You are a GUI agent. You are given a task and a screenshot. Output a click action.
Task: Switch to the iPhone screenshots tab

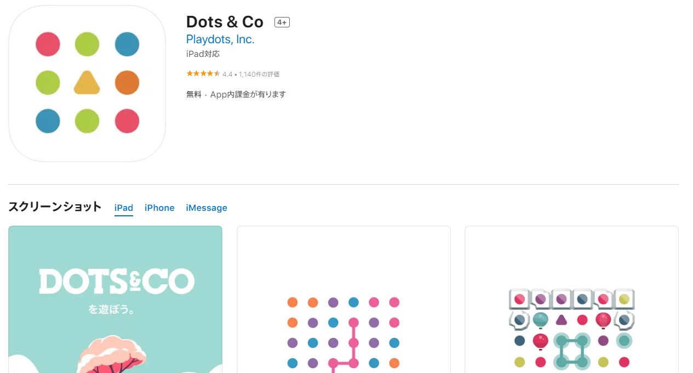click(159, 208)
